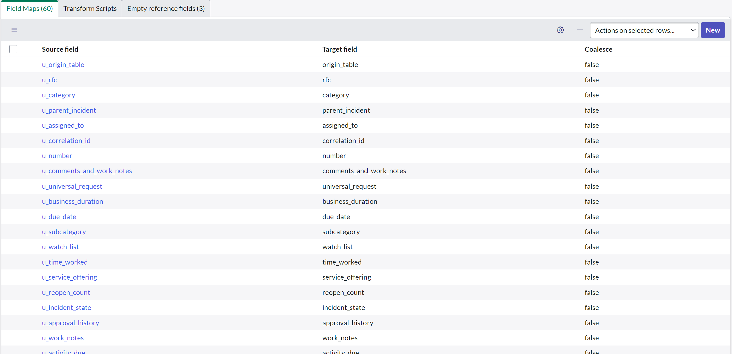Viewport: 732px width, 354px height.
Task: Open the u_approval_history link
Action: click(70, 323)
